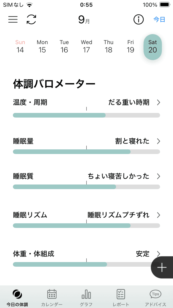Switch to the 今日の体調 tab
The image size is (173, 308).
click(17, 298)
